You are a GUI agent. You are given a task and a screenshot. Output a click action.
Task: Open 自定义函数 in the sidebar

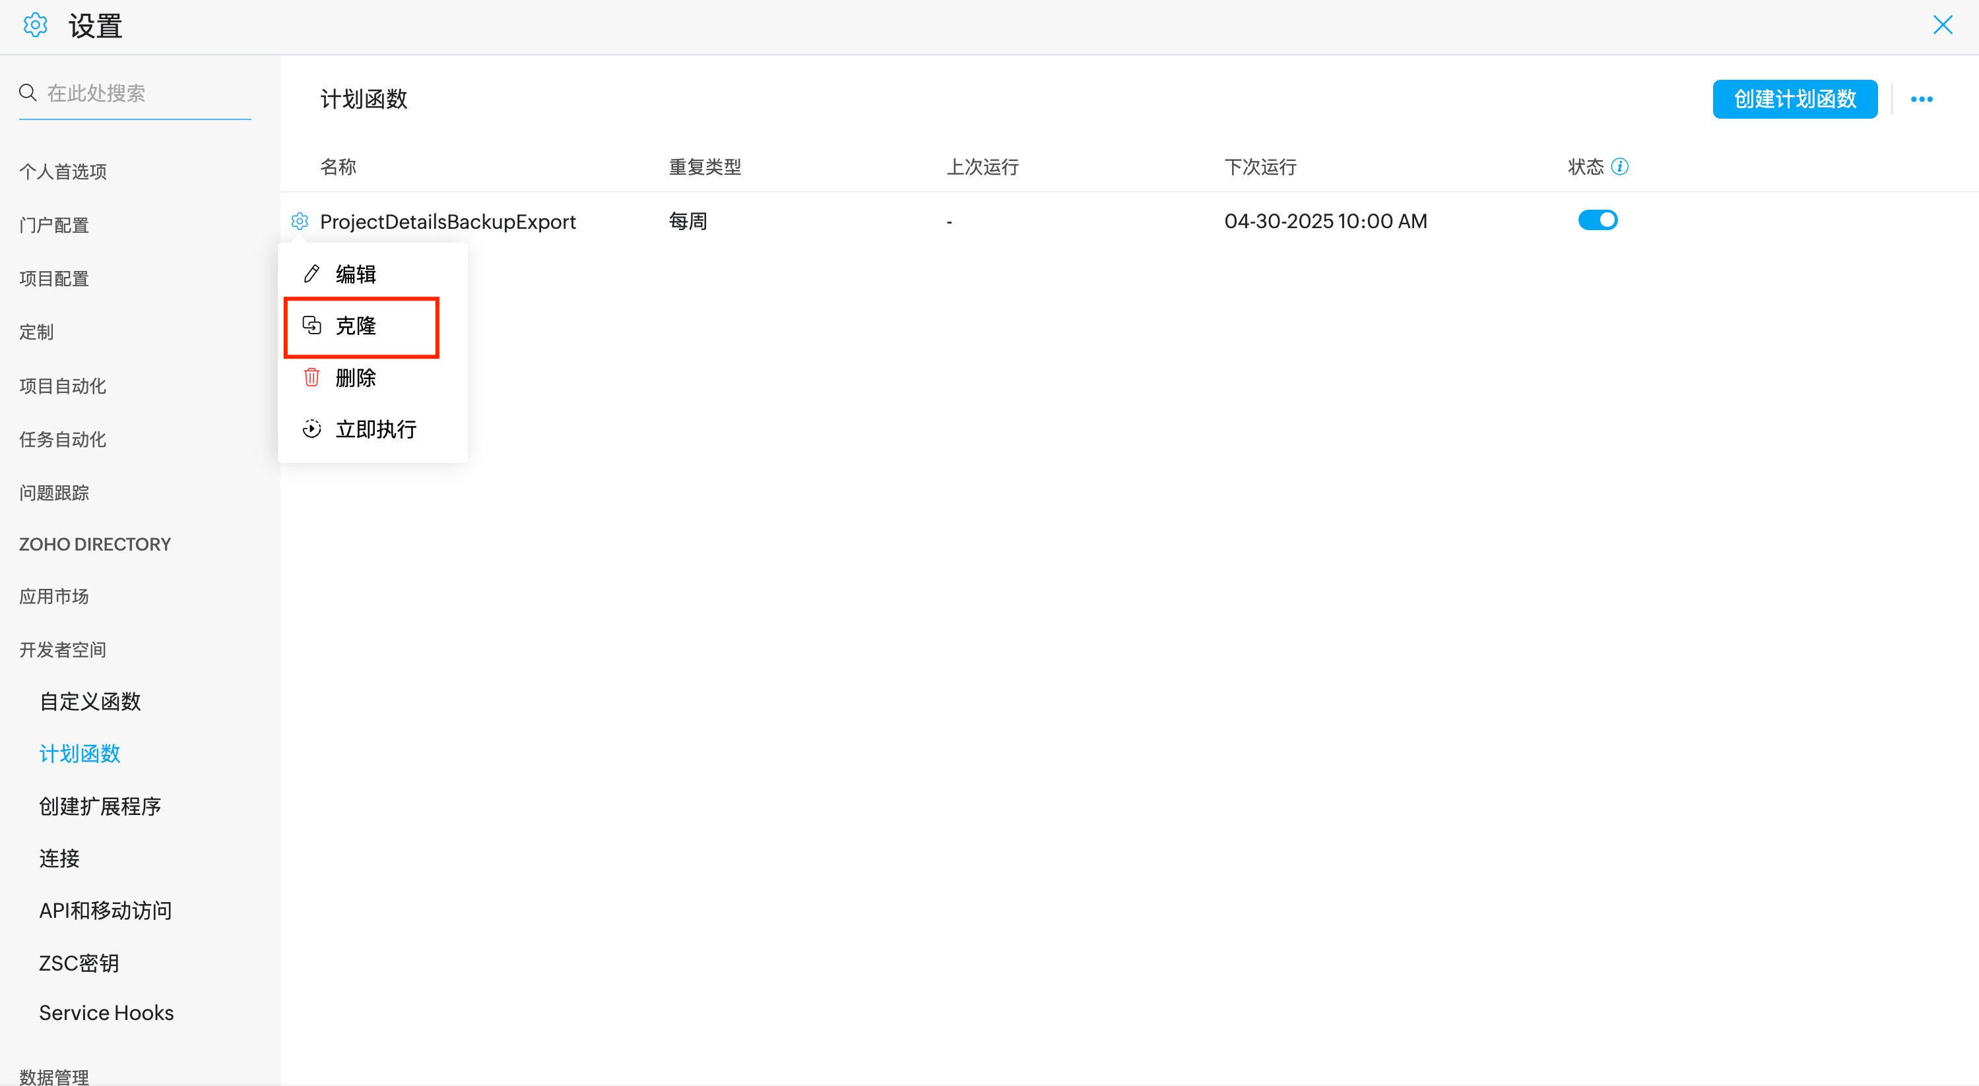tap(90, 702)
